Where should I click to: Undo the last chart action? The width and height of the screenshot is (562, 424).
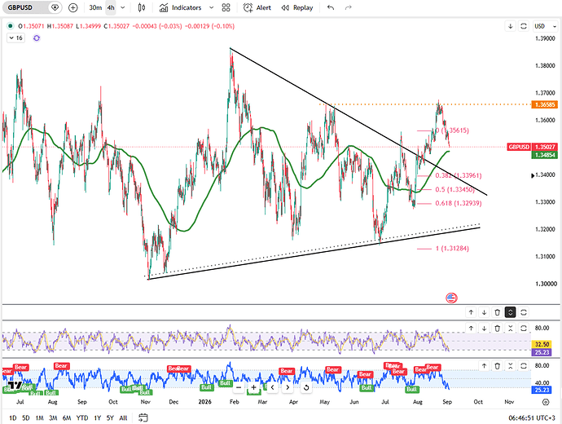coord(331,7)
